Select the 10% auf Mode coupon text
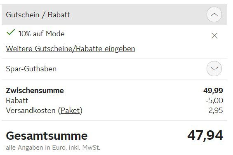Viewport: 233px width, 155px height. tap(41, 34)
